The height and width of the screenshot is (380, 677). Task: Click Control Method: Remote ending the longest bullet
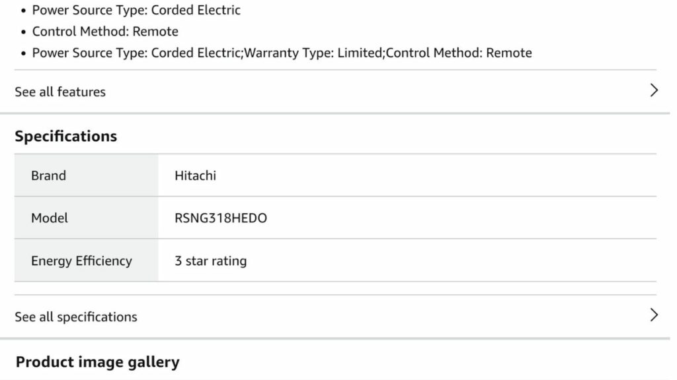459,53
